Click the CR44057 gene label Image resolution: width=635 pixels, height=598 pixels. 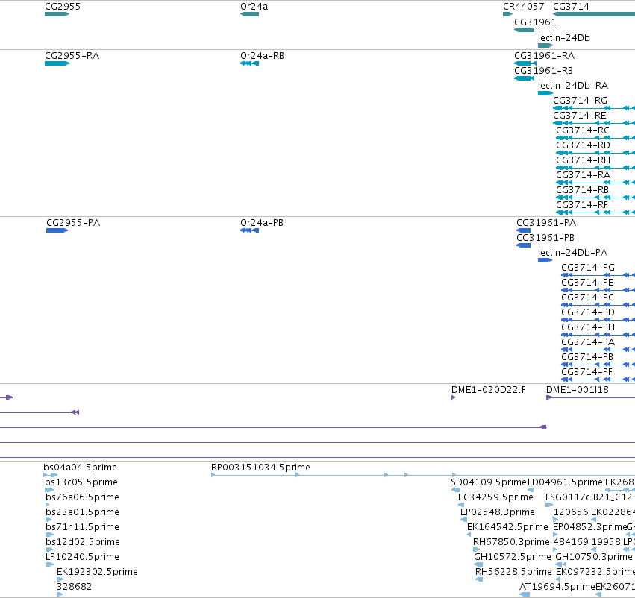click(524, 7)
